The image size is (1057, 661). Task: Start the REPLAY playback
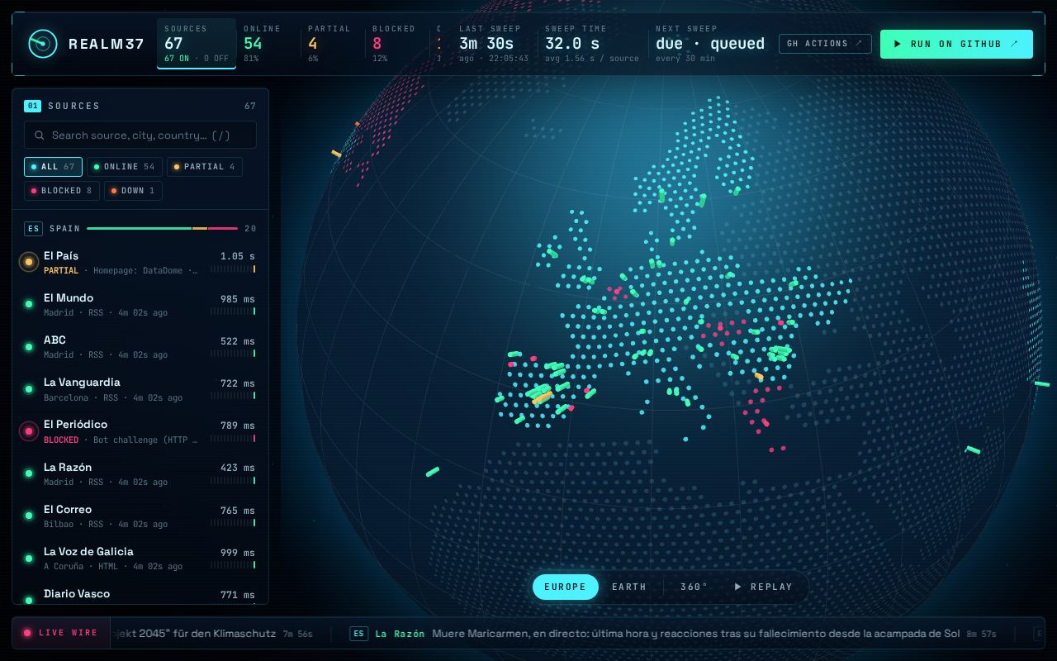click(763, 587)
